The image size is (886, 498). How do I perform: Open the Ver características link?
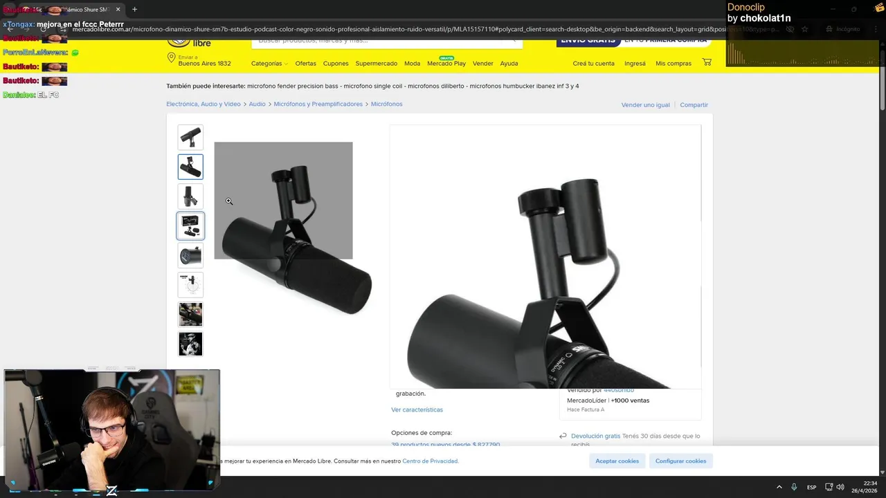(417, 409)
